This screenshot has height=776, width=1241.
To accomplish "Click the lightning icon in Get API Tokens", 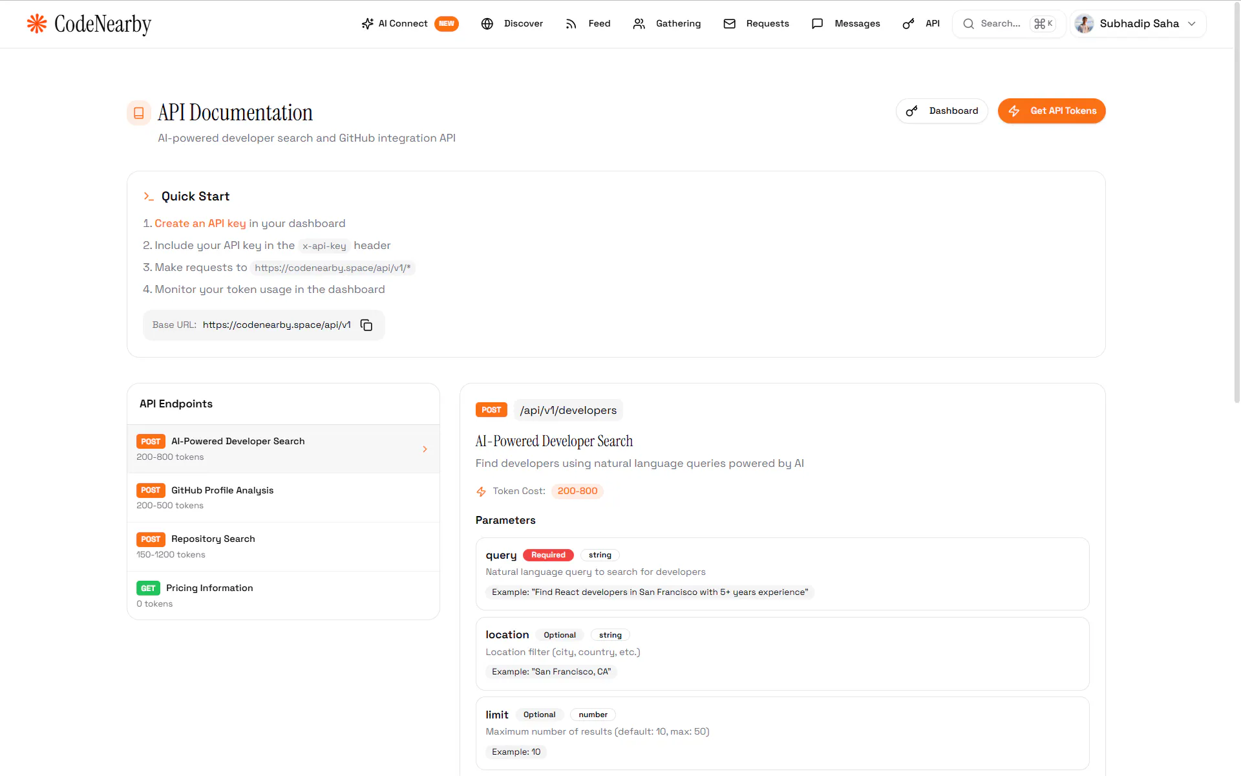I will (1014, 111).
